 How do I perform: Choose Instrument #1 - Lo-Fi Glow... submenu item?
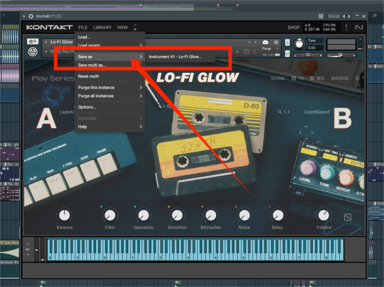point(180,56)
